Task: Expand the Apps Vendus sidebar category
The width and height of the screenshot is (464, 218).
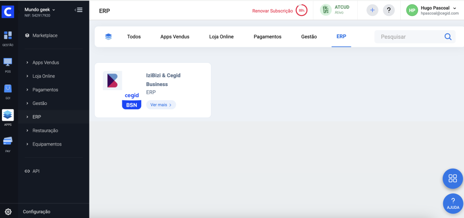Action: click(x=45, y=62)
